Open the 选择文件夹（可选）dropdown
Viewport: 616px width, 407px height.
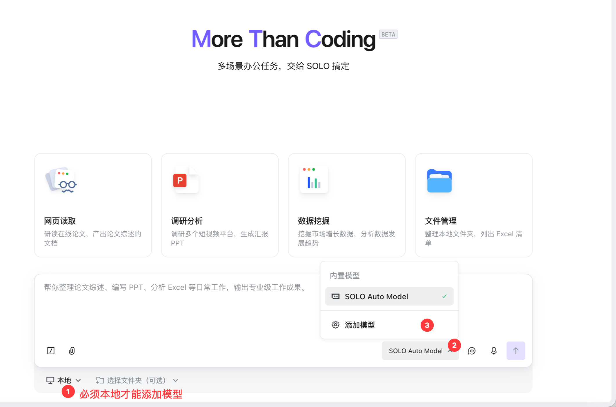pos(137,380)
